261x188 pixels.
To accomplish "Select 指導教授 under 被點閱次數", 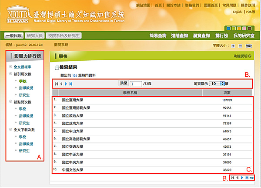I will point(25,116).
